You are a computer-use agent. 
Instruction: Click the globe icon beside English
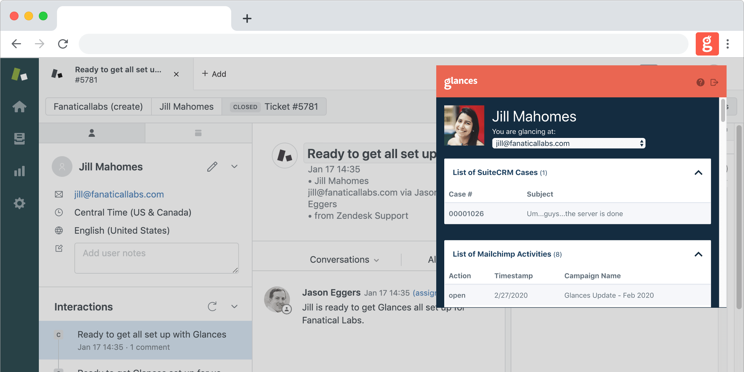tap(59, 230)
